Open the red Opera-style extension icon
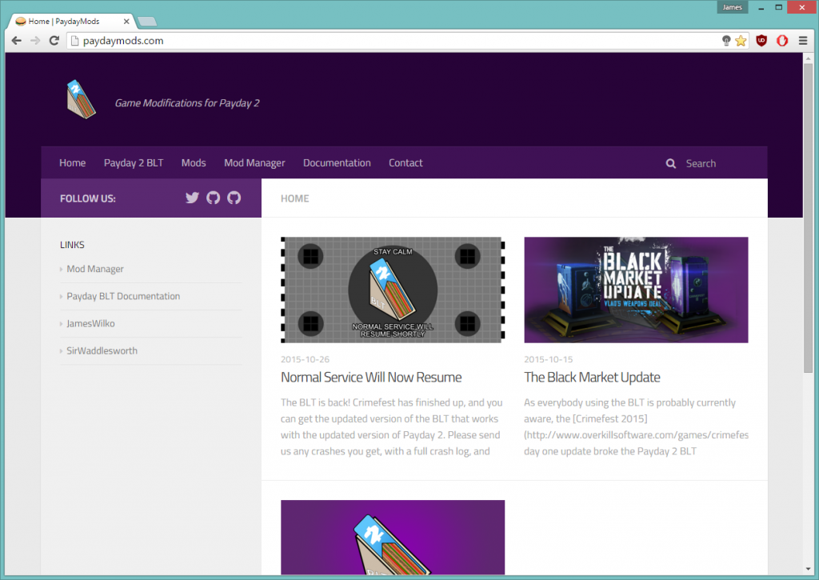819x580 pixels. (782, 41)
